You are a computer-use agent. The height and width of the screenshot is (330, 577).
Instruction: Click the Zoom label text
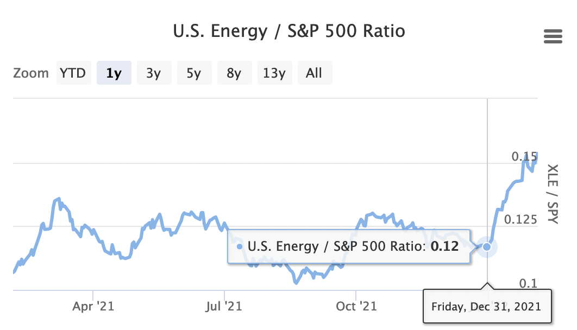coord(31,73)
